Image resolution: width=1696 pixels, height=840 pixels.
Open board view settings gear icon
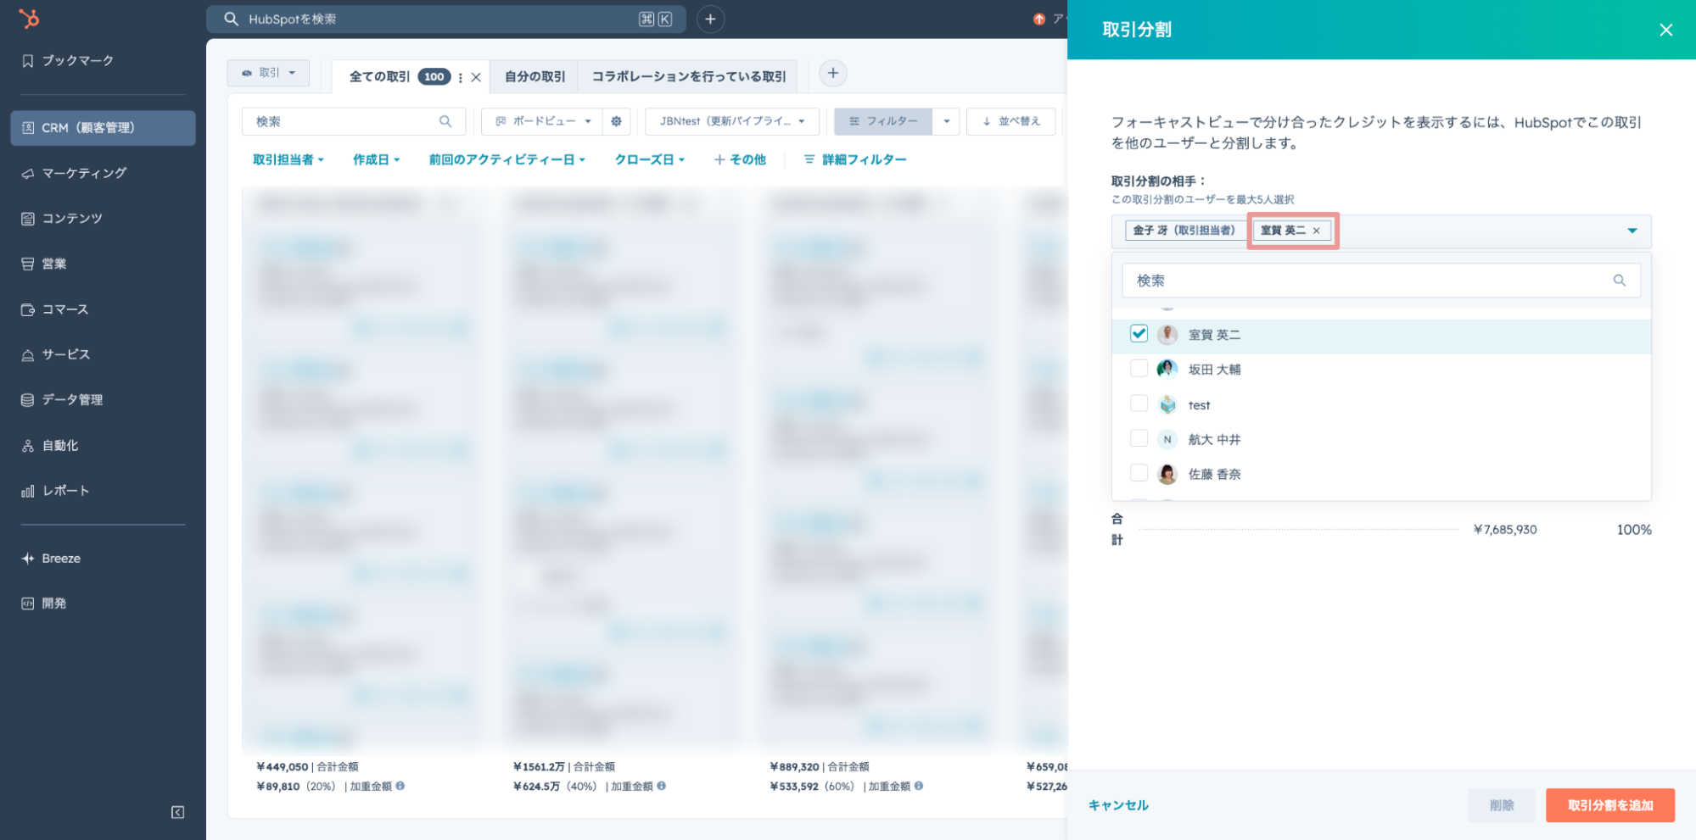617,121
